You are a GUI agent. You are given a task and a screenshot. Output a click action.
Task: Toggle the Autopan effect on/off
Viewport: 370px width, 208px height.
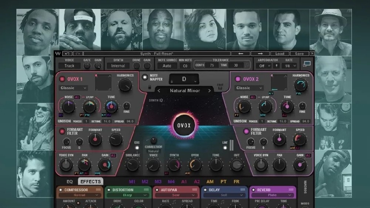pyautogui.click(x=157, y=190)
